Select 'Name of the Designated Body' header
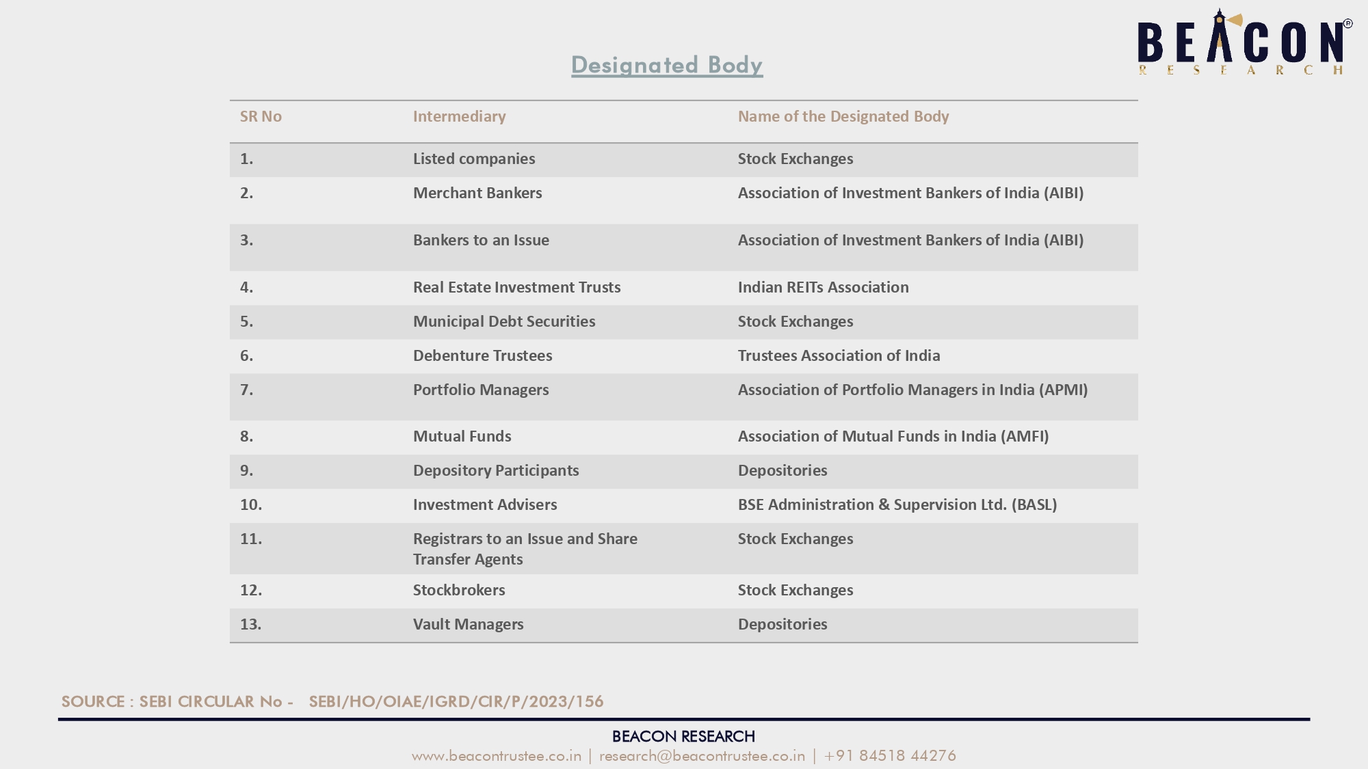 tap(843, 116)
